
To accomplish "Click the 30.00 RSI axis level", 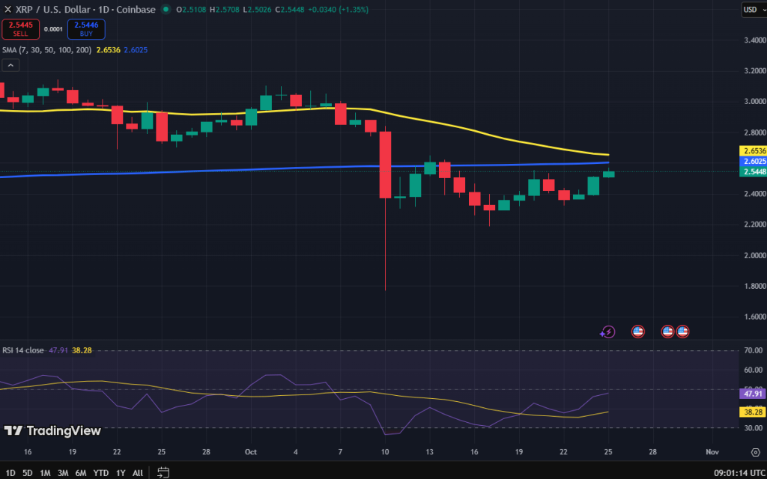I will (752, 428).
